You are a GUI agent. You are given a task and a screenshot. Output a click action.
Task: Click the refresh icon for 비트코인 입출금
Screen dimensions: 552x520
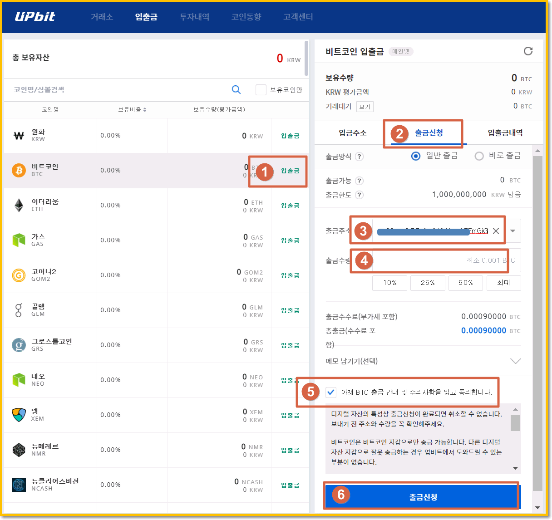point(528,51)
